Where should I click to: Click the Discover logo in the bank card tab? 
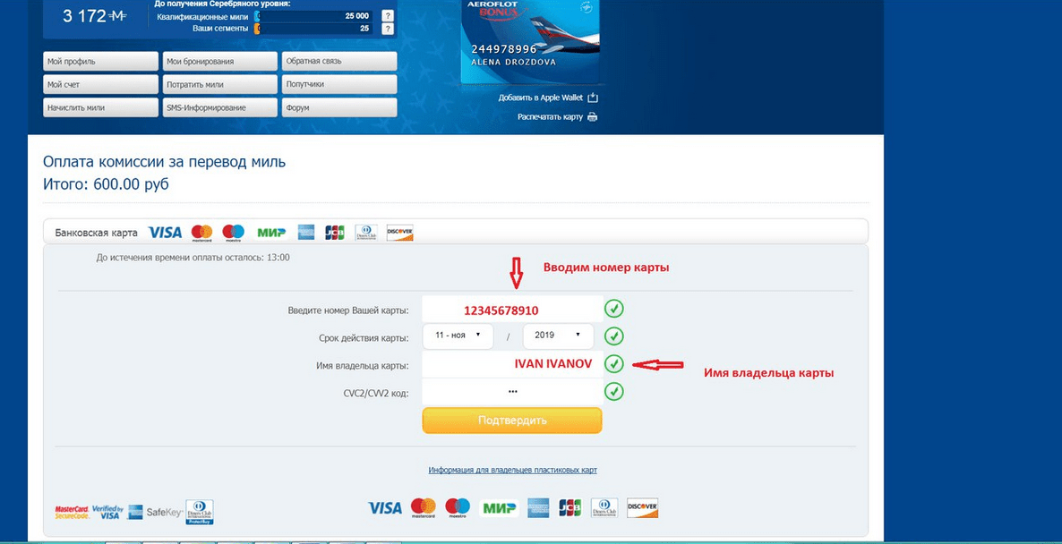point(399,233)
